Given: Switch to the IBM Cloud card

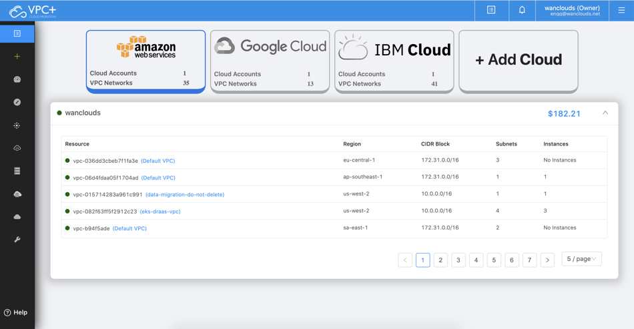Looking at the screenshot, I should tap(394, 61).
